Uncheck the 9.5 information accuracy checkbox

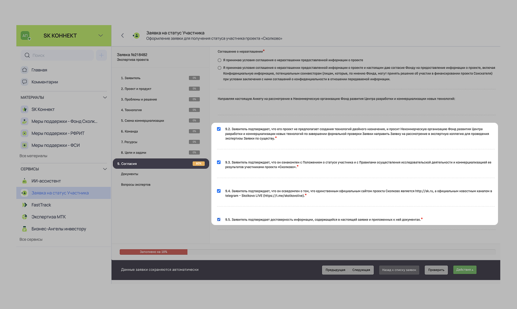(x=219, y=219)
